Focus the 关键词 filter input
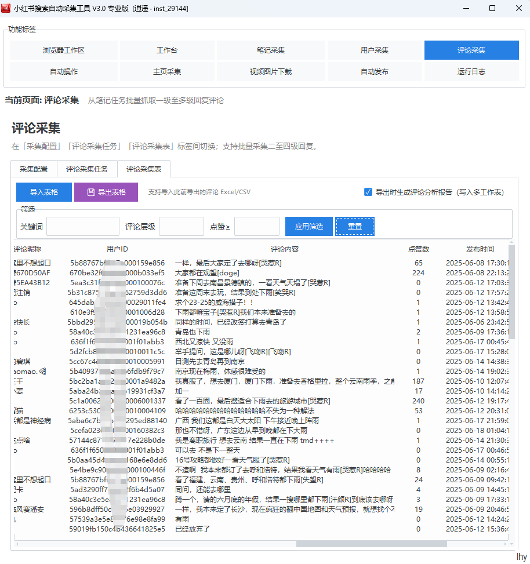Viewport: 530px width, 564px height. tap(83, 226)
